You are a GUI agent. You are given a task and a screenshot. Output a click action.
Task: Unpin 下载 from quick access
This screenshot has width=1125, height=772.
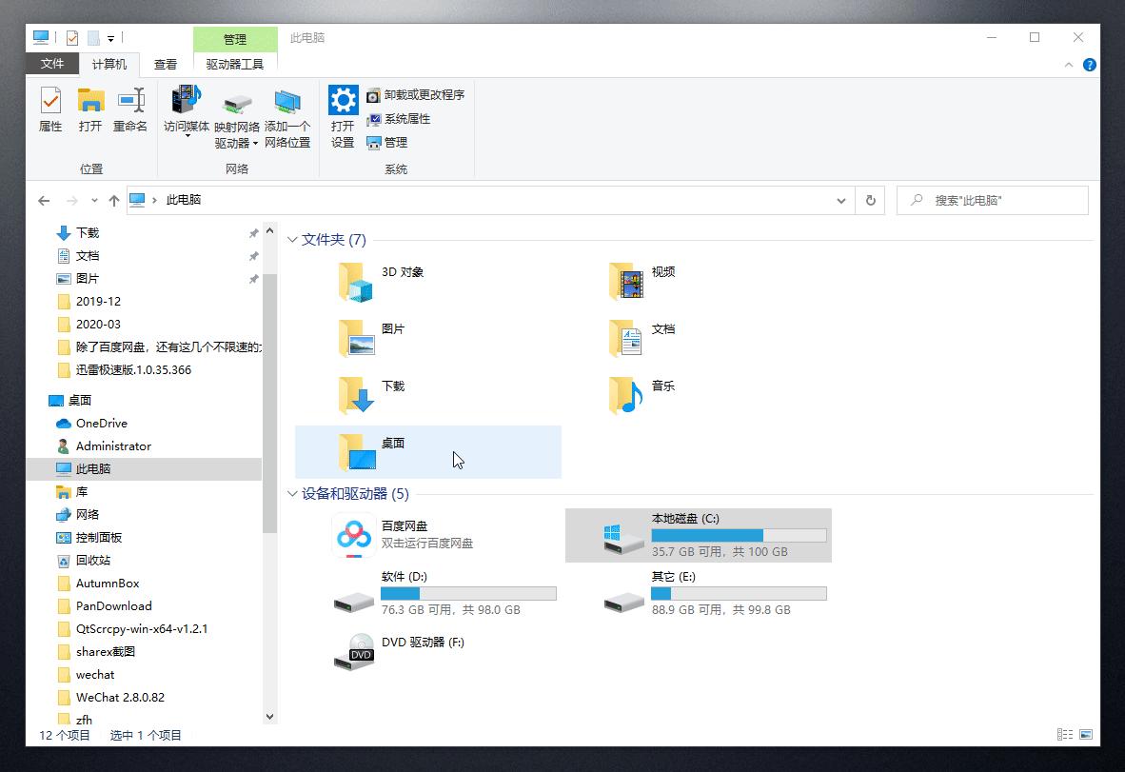tap(252, 232)
